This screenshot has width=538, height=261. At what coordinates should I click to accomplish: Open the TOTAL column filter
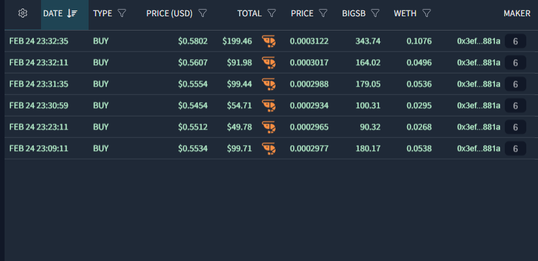point(272,14)
